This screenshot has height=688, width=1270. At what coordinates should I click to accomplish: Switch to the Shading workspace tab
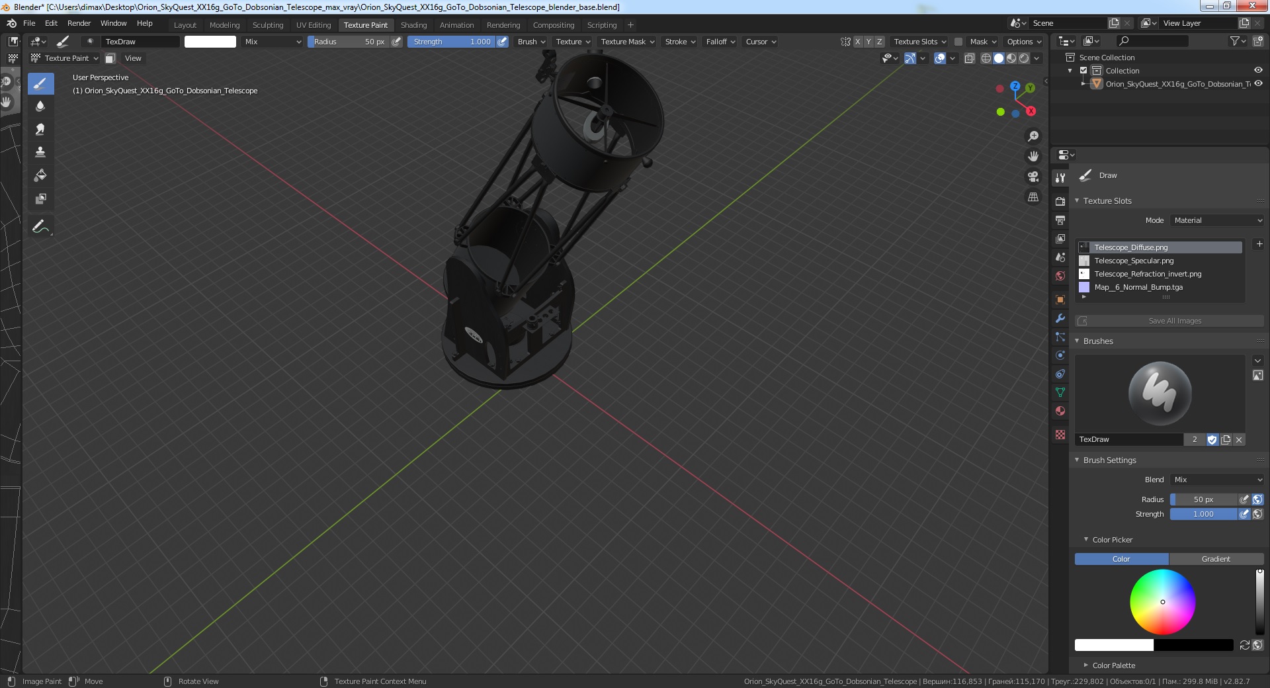pyautogui.click(x=413, y=25)
